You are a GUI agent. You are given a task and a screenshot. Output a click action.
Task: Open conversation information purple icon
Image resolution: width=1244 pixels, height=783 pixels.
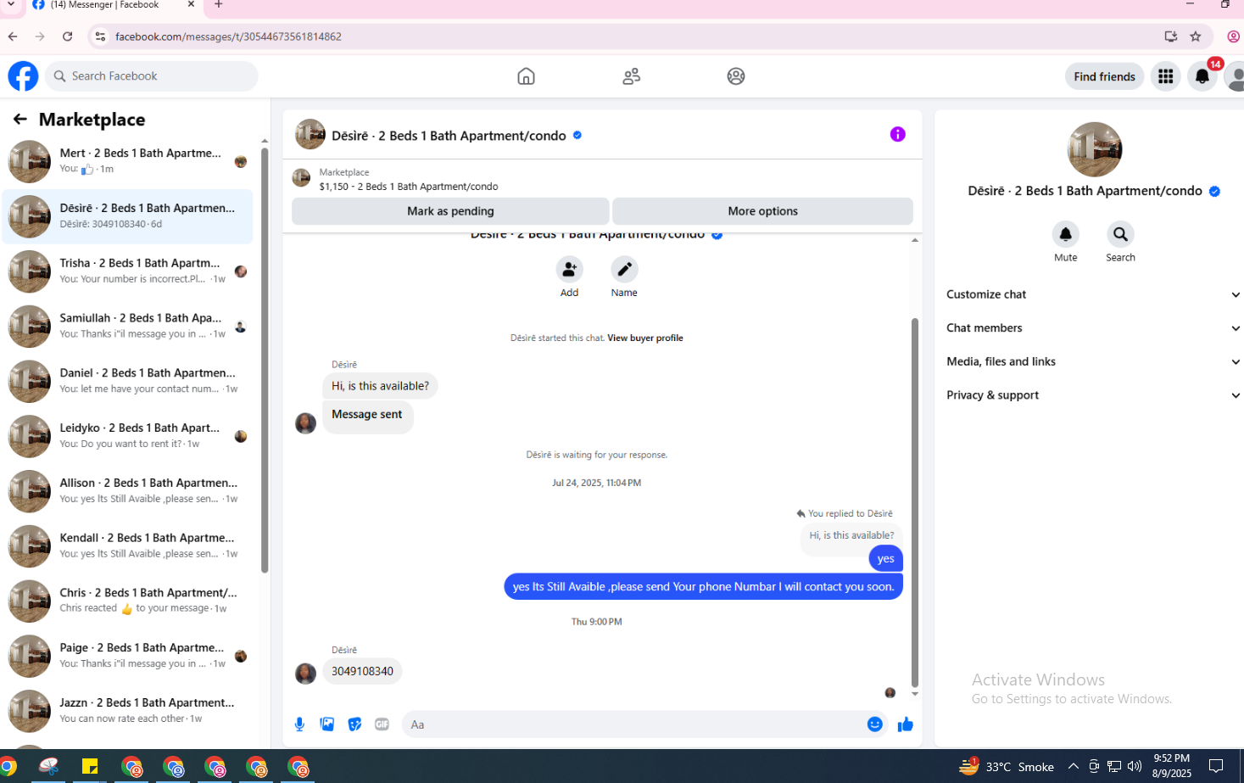[x=897, y=134]
